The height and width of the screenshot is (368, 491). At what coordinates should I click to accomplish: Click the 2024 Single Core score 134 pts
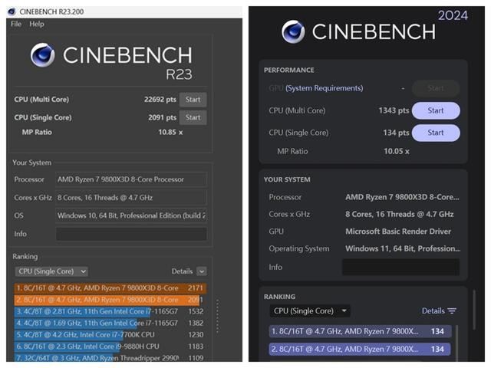pos(396,133)
